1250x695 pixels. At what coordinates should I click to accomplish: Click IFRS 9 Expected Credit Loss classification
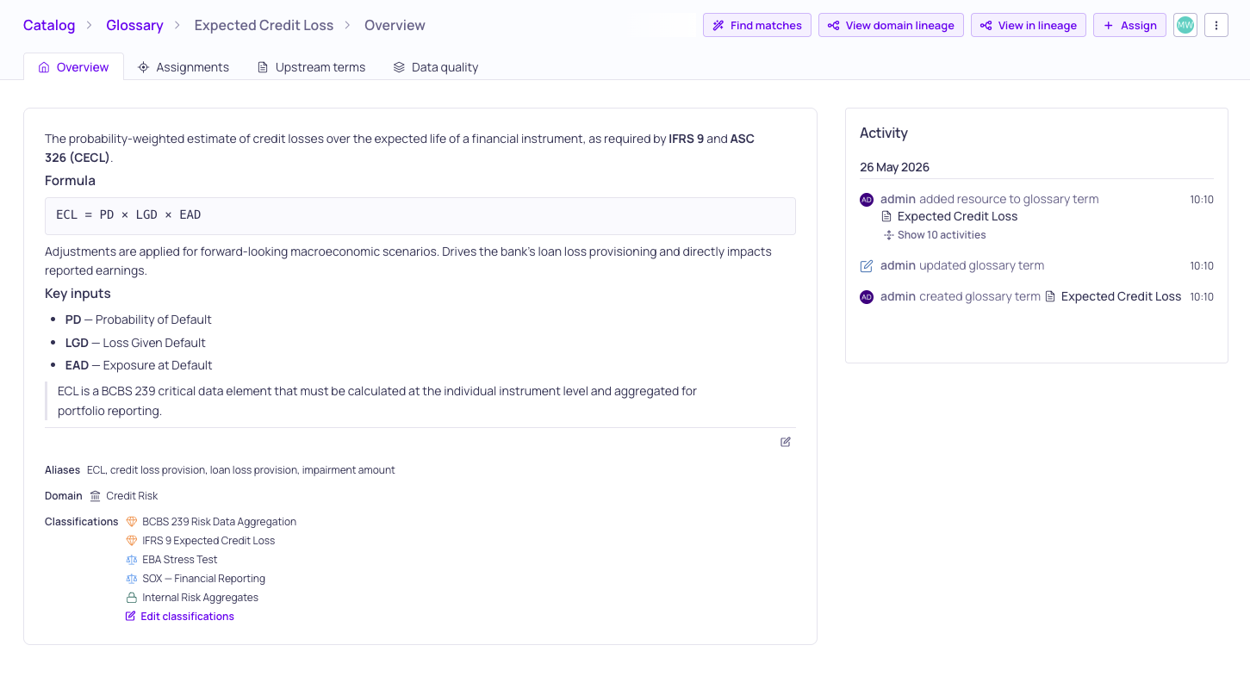tap(208, 541)
